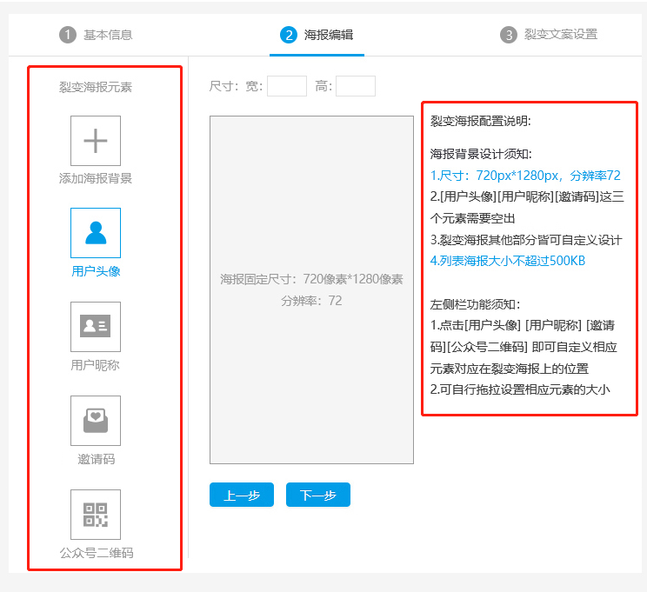647x592 pixels.
Task: Click the line 2.可自行拖拉设置相应元素的大小
Action: pos(520,389)
